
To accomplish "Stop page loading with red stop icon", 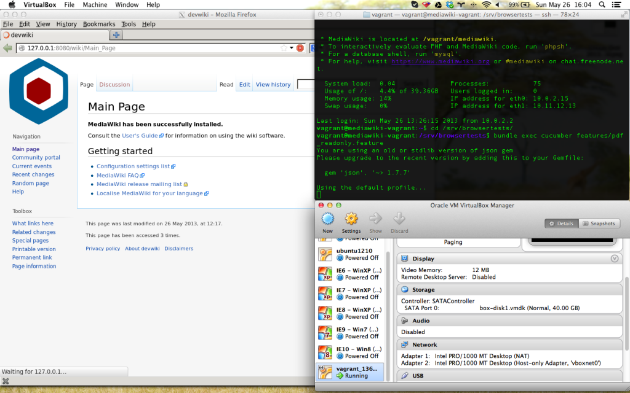I will [300, 48].
